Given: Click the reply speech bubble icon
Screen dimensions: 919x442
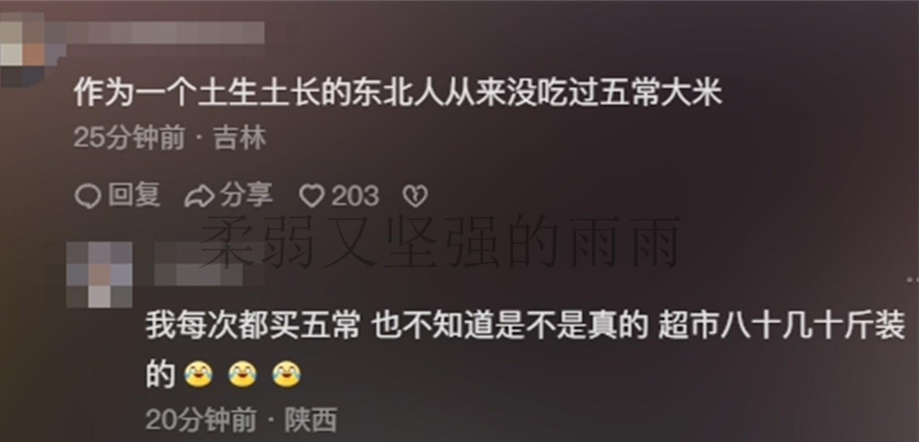Looking at the screenshot, I should [88, 197].
